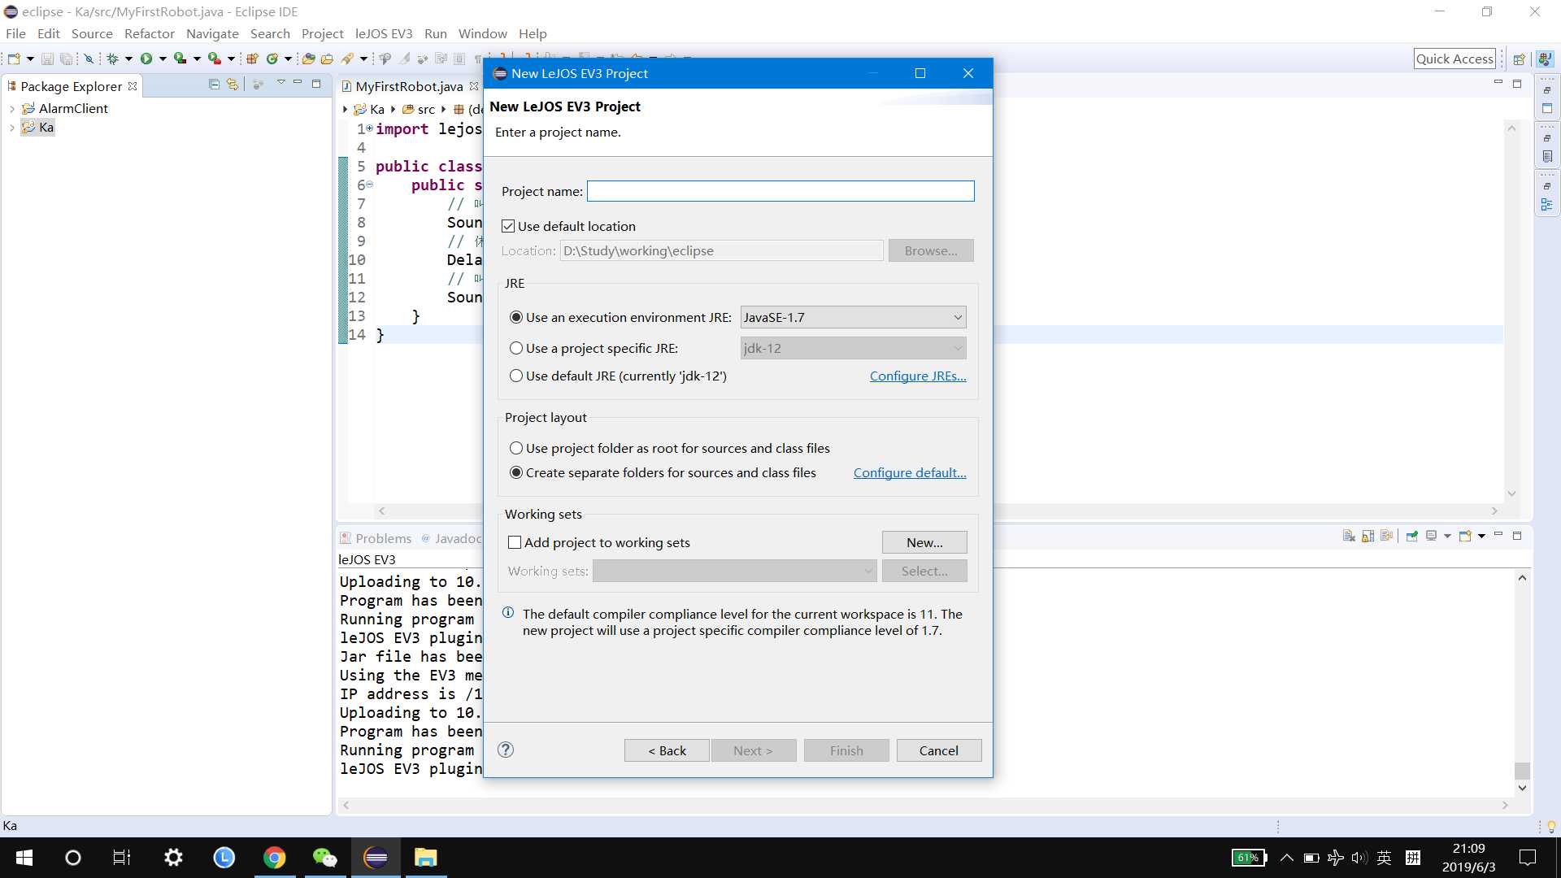The width and height of the screenshot is (1561, 878).
Task: Select Create separate folders radio option
Action: click(516, 472)
